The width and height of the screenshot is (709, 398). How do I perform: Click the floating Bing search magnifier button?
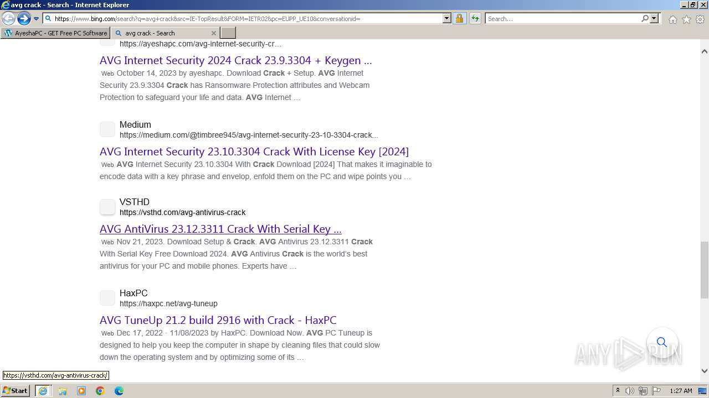pyautogui.click(x=662, y=342)
